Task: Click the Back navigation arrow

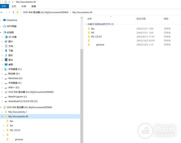Action: pyautogui.click(x=2, y=12)
